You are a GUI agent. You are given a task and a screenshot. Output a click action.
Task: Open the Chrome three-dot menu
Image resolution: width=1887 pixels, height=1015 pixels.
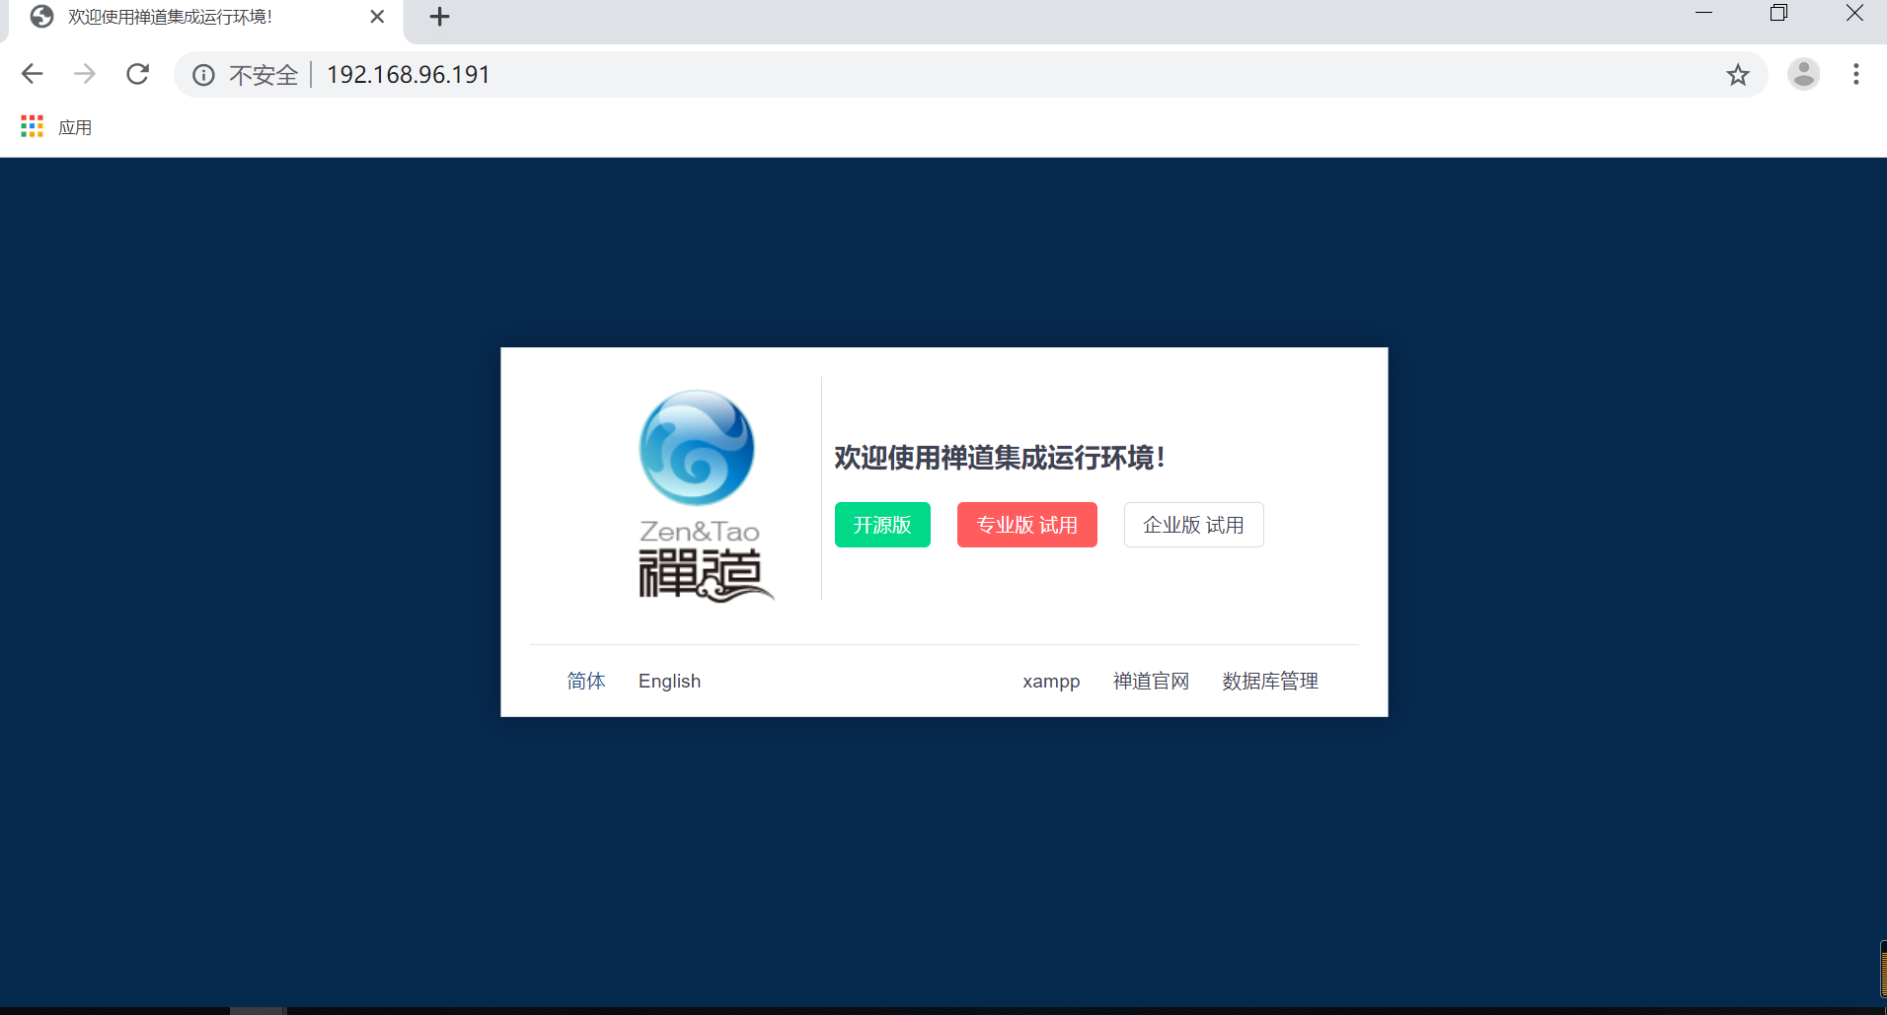[x=1856, y=74]
